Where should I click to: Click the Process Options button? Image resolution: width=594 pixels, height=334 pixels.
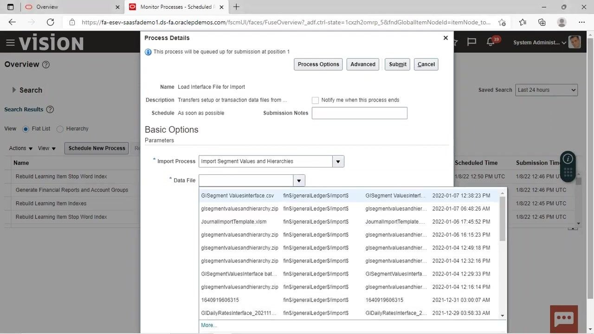(318, 64)
